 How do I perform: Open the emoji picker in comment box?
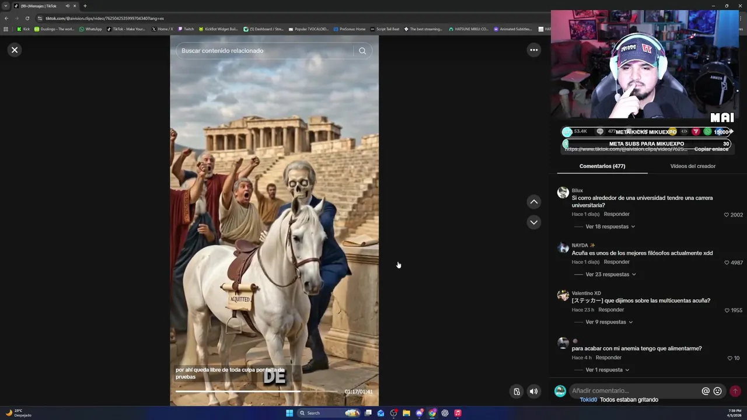pos(717,391)
